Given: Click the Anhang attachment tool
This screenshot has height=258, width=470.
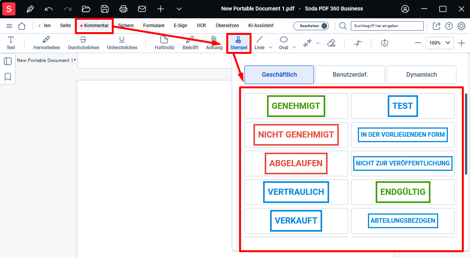Looking at the screenshot, I should [x=214, y=43].
